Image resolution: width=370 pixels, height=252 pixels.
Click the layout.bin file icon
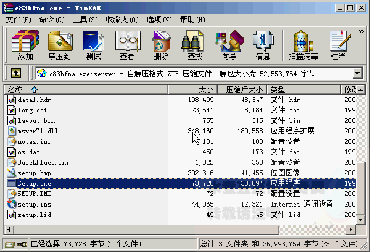pyautogui.click(x=12, y=120)
